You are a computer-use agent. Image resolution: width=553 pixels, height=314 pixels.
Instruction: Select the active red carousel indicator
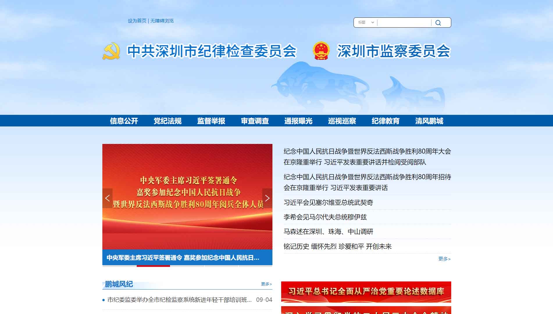click(153, 266)
